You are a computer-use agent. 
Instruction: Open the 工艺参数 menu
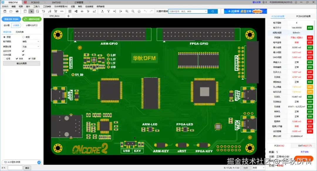pyautogui.click(x=47, y=6)
